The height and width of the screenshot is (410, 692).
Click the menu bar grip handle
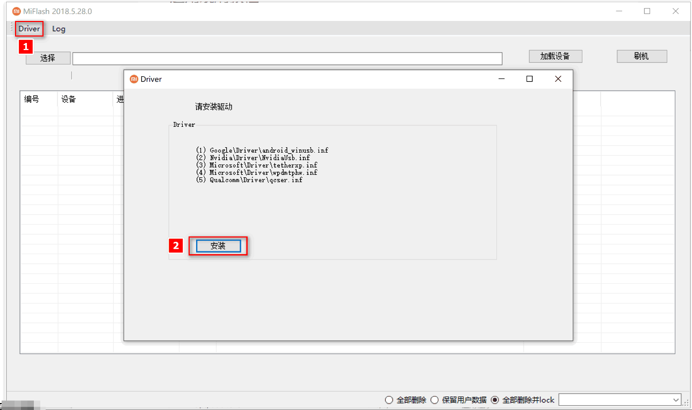pyautogui.click(x=12, y=27)
